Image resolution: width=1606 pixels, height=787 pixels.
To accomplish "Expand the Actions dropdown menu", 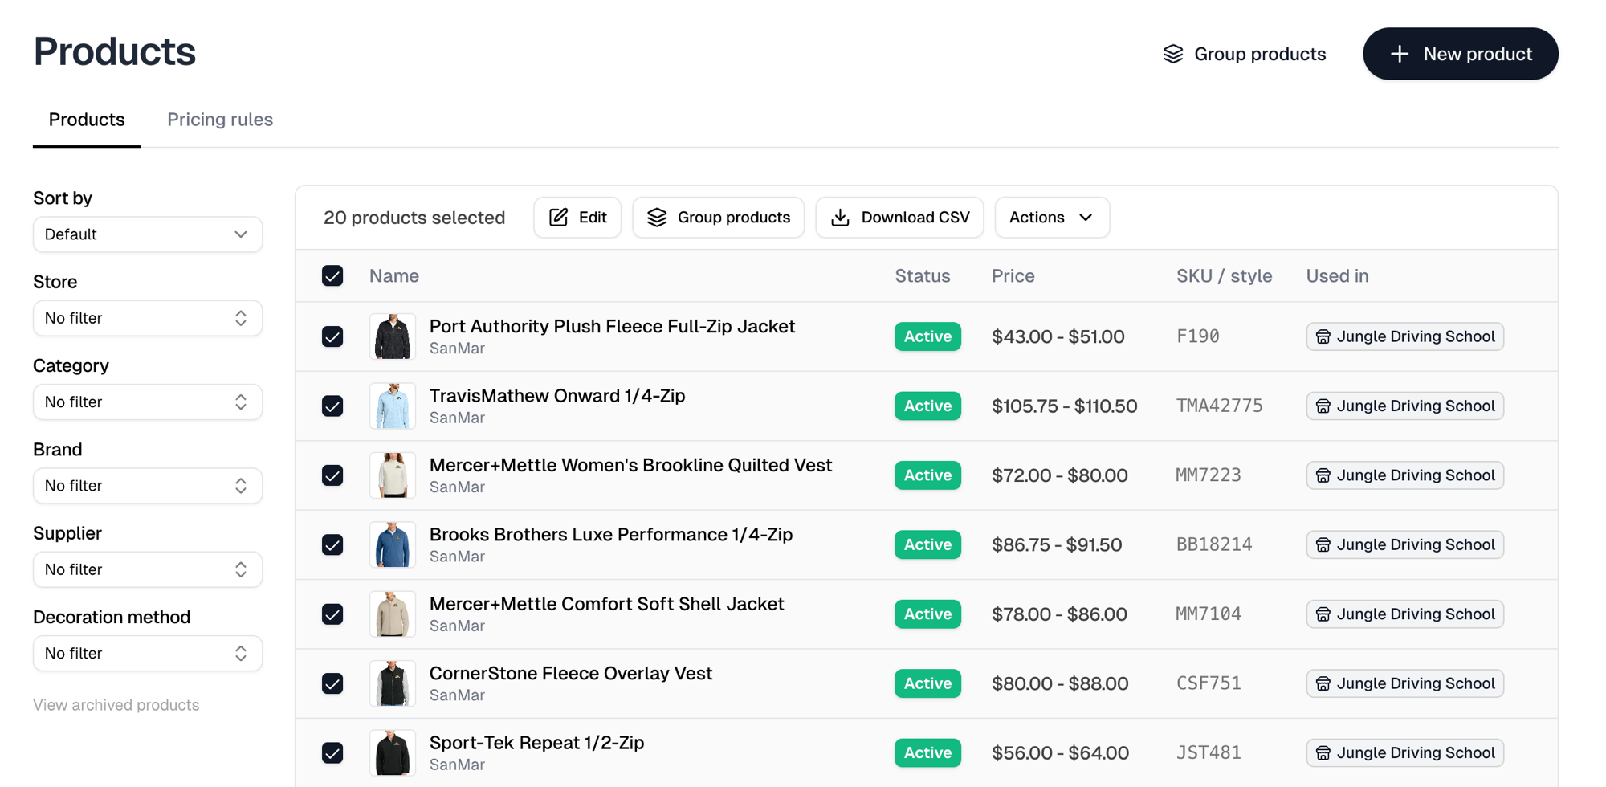I will (1052, 217).
